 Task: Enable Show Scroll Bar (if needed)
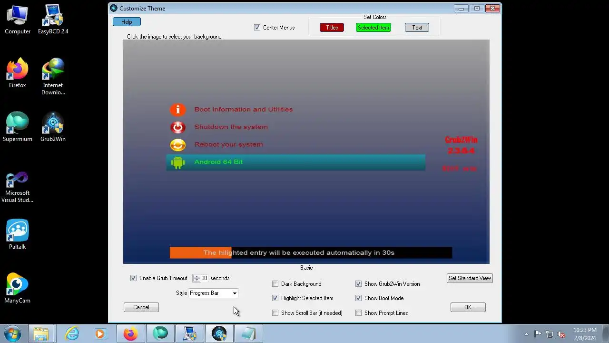[275, 313]
